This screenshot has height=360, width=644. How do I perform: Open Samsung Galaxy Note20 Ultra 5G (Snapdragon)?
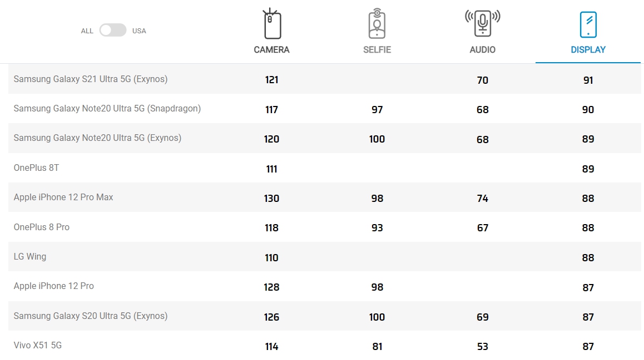coord(107,109)
